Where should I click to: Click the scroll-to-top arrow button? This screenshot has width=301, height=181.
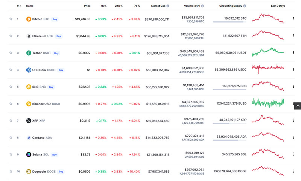click(297, 106)
